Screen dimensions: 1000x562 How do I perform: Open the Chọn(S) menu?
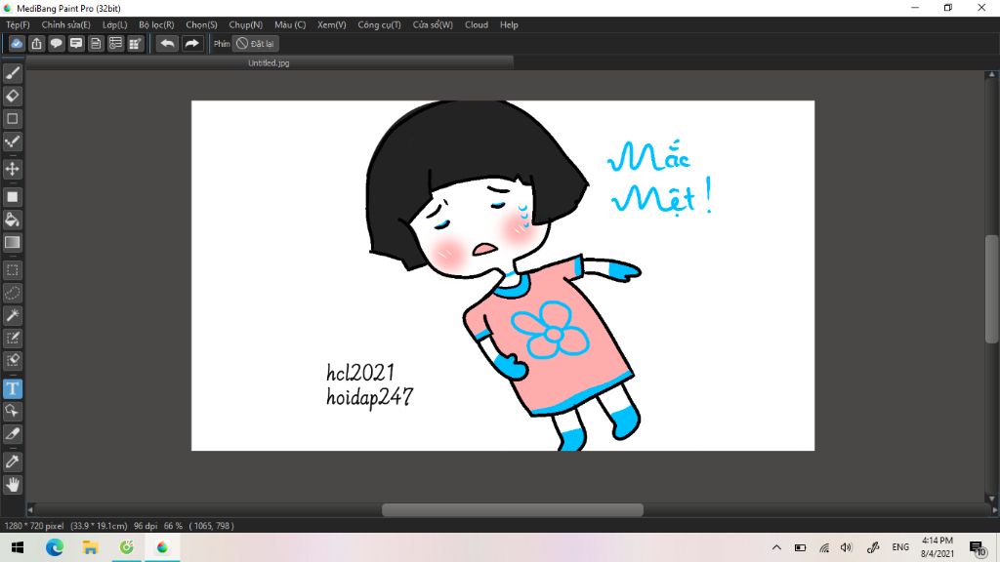click(201, 24)
